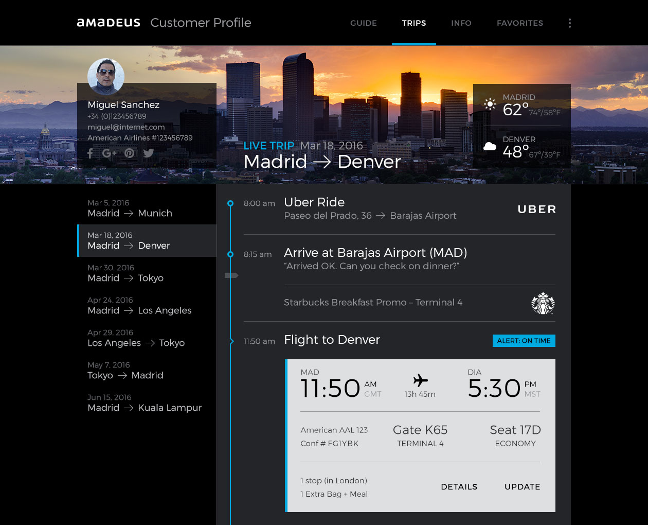Select the Mar 30 Madrid to Tokyo trip
This screenshot has width=648, height=525.
point(147,273)
